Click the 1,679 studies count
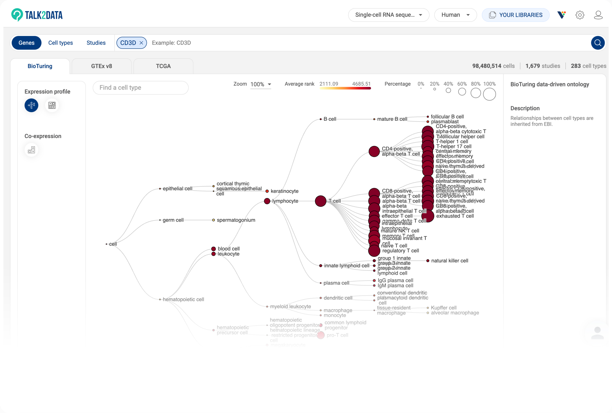Viewport: 612px width, 413px height. coord(543,66)
